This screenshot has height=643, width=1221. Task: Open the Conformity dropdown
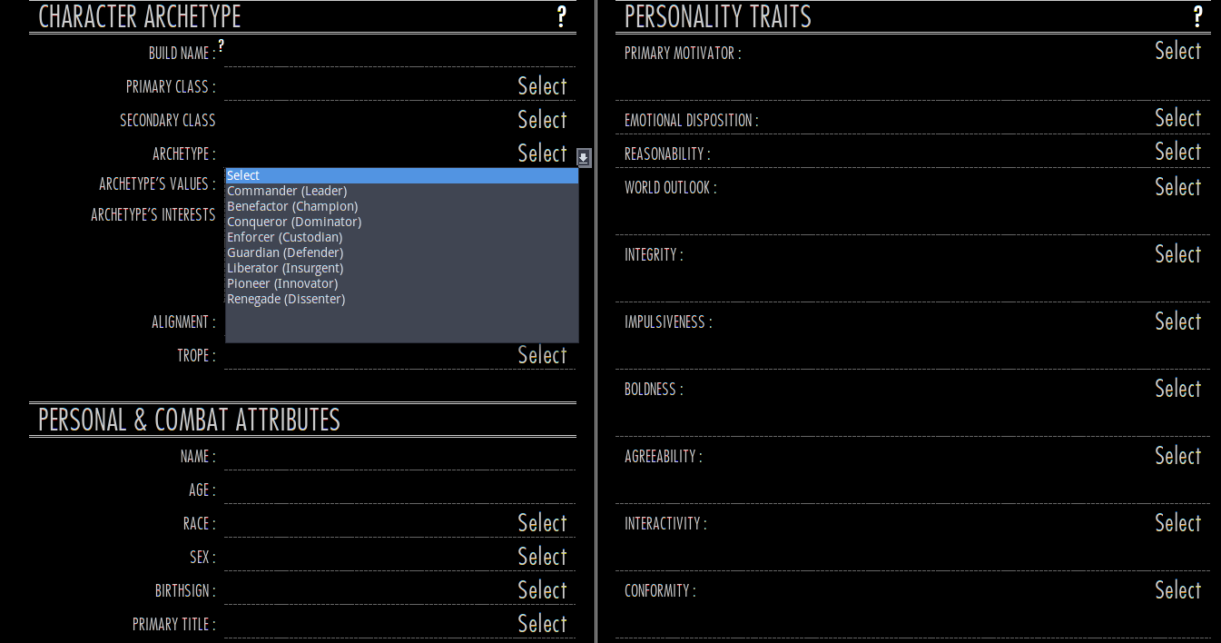tap(1177, 590)
